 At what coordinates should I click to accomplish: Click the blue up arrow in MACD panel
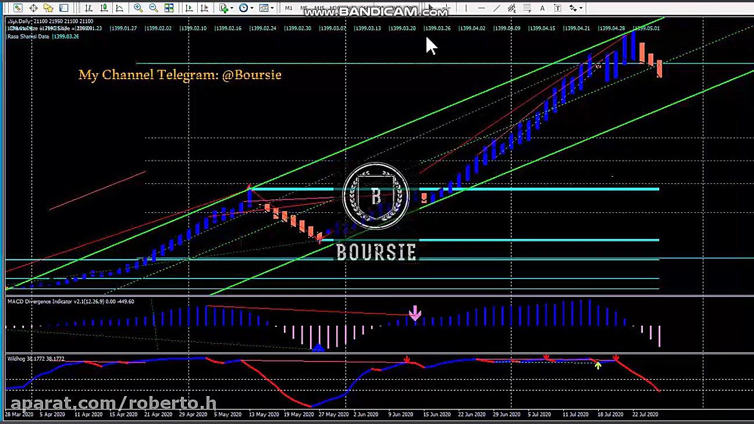tap(318, 348)
